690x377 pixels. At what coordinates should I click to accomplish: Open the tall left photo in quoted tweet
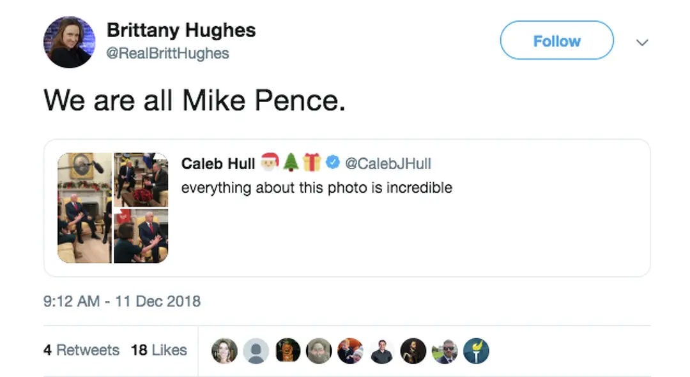[x=84, y=207]
